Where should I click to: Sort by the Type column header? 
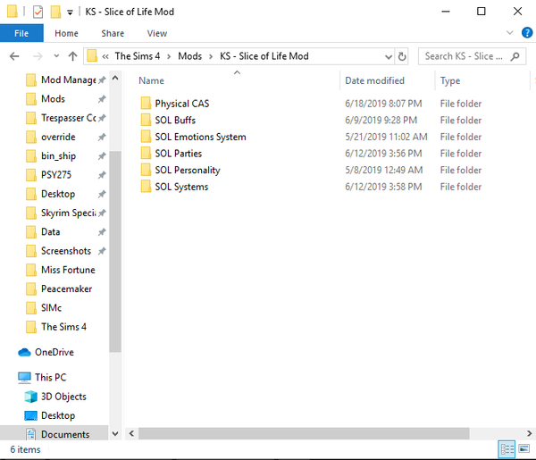point(450,80)
